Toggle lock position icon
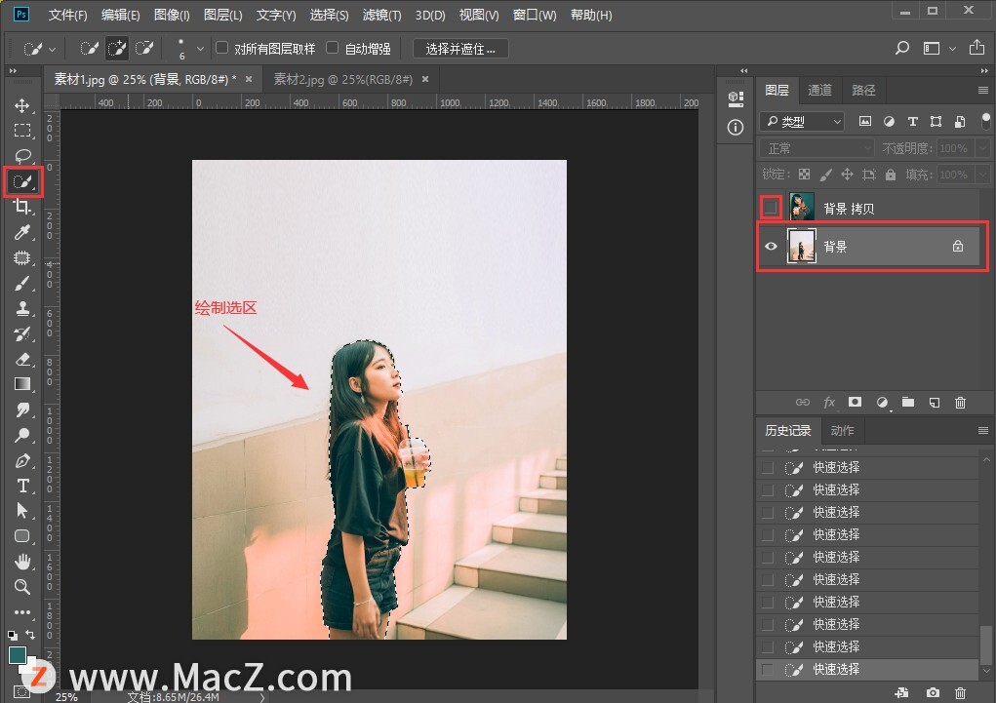 click(x=847, y=174)
